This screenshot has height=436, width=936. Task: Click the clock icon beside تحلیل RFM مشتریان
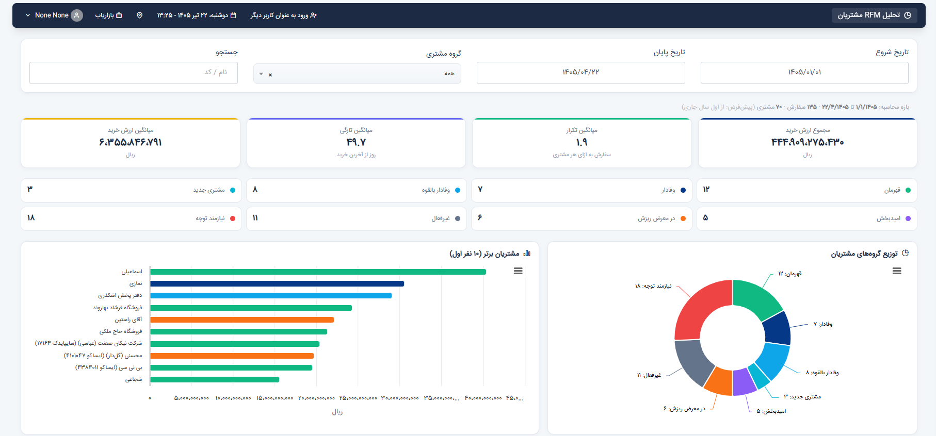[x=908, y=15]
